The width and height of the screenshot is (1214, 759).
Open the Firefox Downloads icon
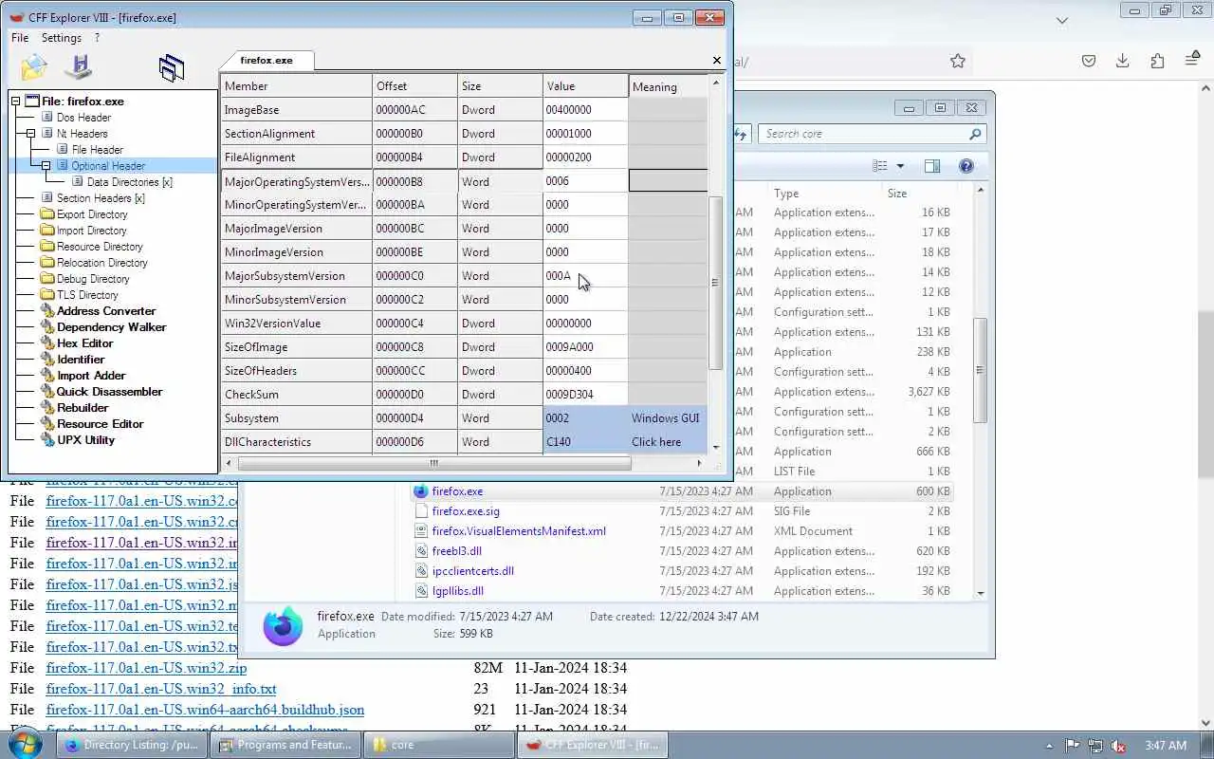point(1122,61)
